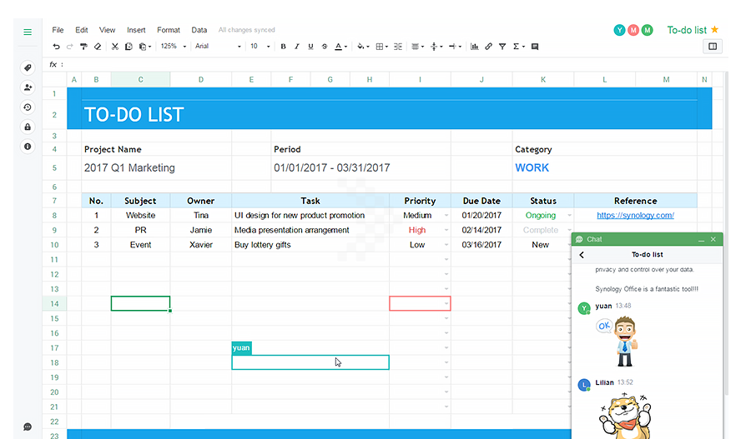
Task: Click the clear format eraser icon
Action: pos(98,47)
